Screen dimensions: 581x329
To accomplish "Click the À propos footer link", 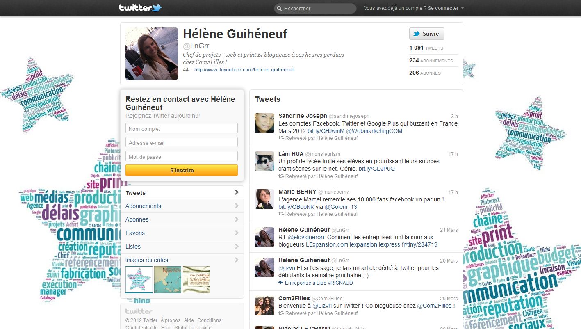I will [171, 320].
